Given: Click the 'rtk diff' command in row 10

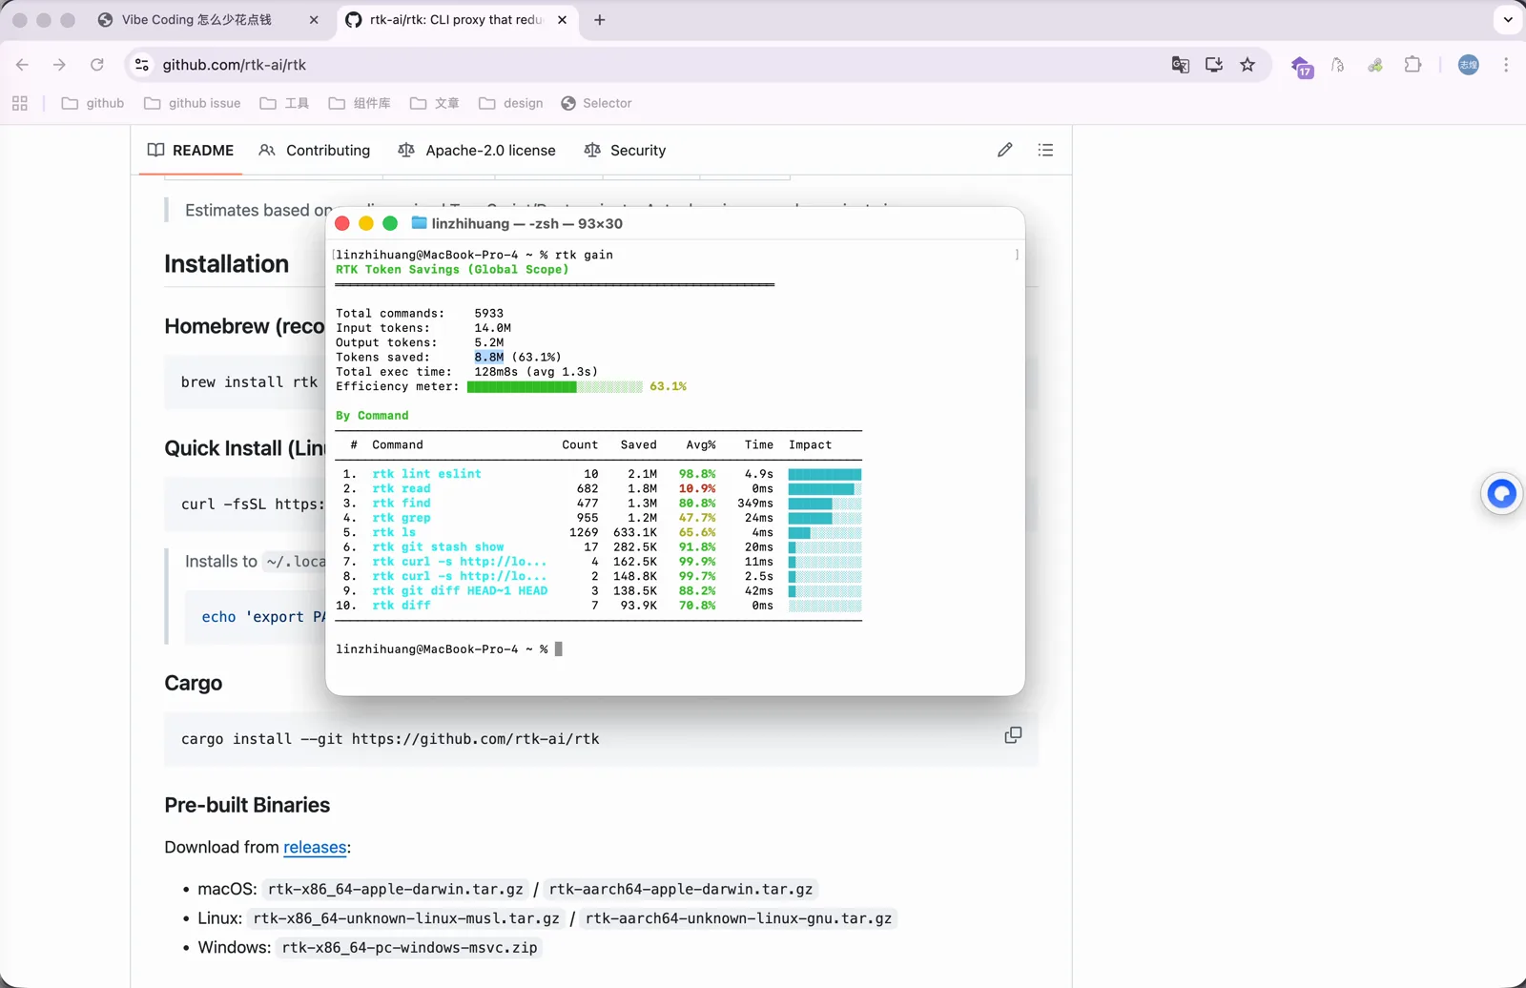Looking at the screenshot, I should click(402, 606).
